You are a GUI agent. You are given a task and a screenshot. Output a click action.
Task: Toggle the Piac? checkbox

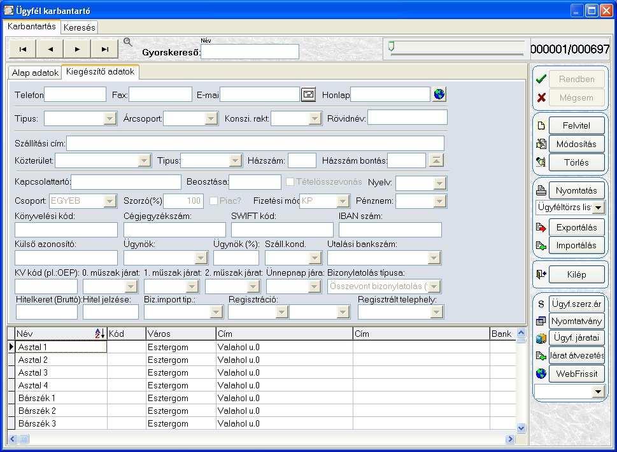[x=214, y=201]
